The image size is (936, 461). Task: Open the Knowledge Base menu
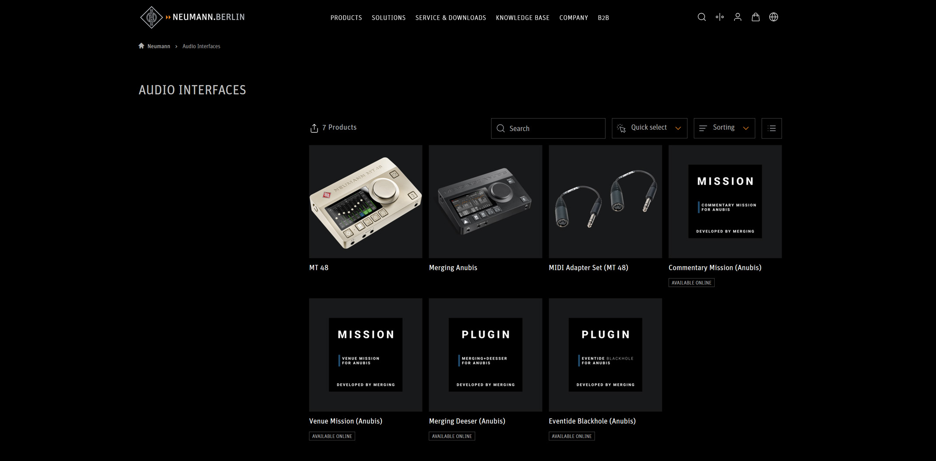click(522, 18)
